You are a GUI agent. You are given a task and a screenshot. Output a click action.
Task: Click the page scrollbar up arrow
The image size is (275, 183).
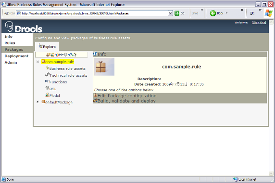271,22
